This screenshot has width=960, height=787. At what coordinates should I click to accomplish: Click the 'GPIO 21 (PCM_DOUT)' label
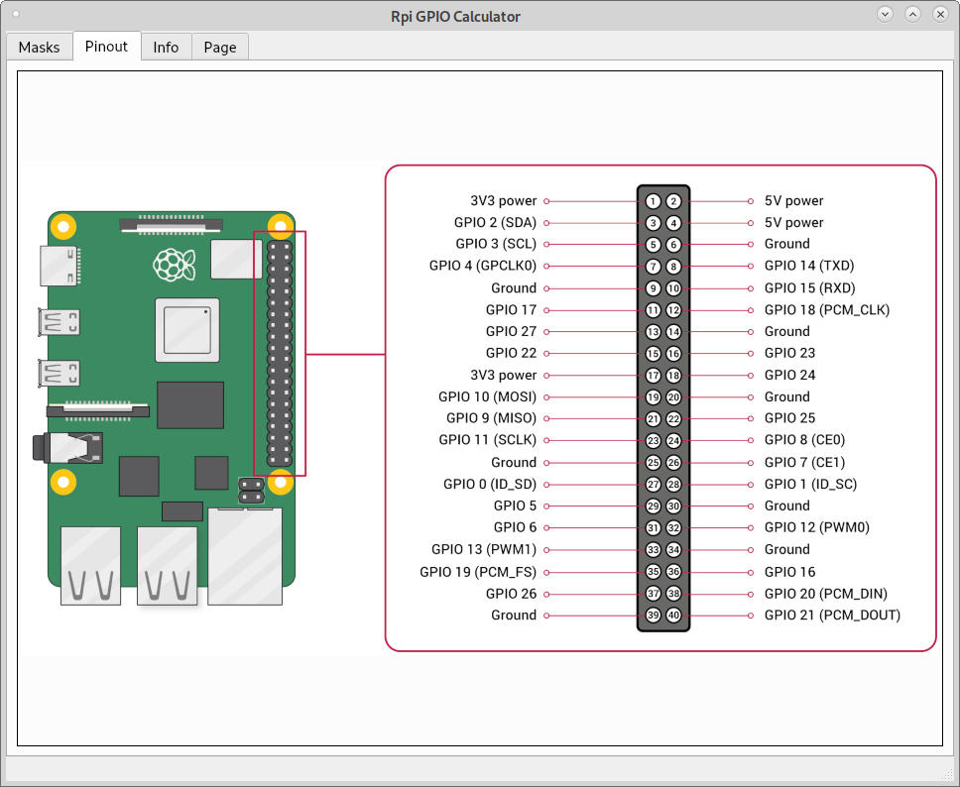pyautogui.click(x=833, y=616)
